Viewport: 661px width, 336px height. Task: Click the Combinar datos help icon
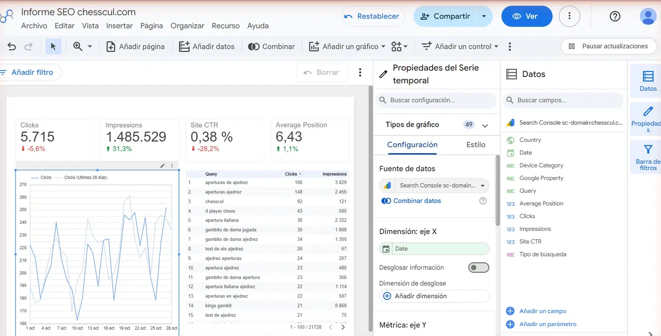click(x=483, y=201)
